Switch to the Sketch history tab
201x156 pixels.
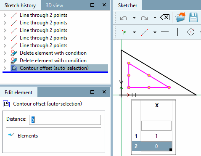pos(20,5)
